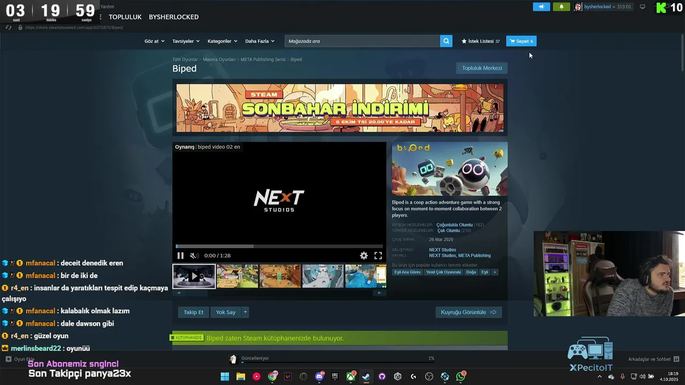Screen dimensions: 685x385
Task: Expand the Göz at menu
Action: 154,41
